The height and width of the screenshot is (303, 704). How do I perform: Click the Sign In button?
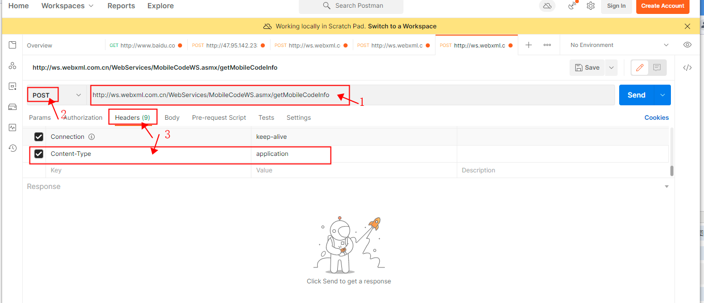tap(616, 6)
